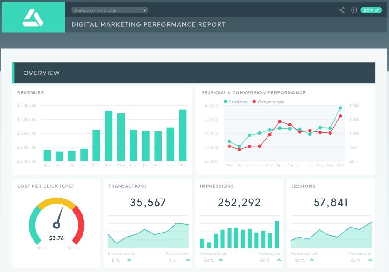
Task: Click the $ 5,200.00 axis label
Action: tap(27, 105)
